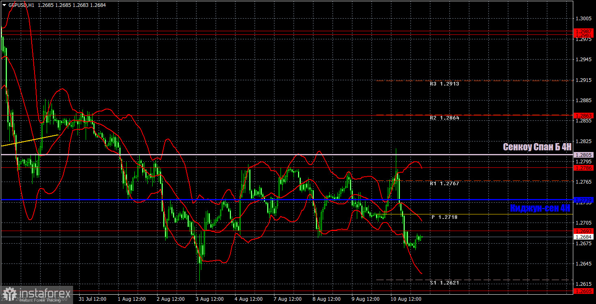The image size is (596, 304).
Task: Select the 1.2615 price axis tick
Action: pos(583,285)
